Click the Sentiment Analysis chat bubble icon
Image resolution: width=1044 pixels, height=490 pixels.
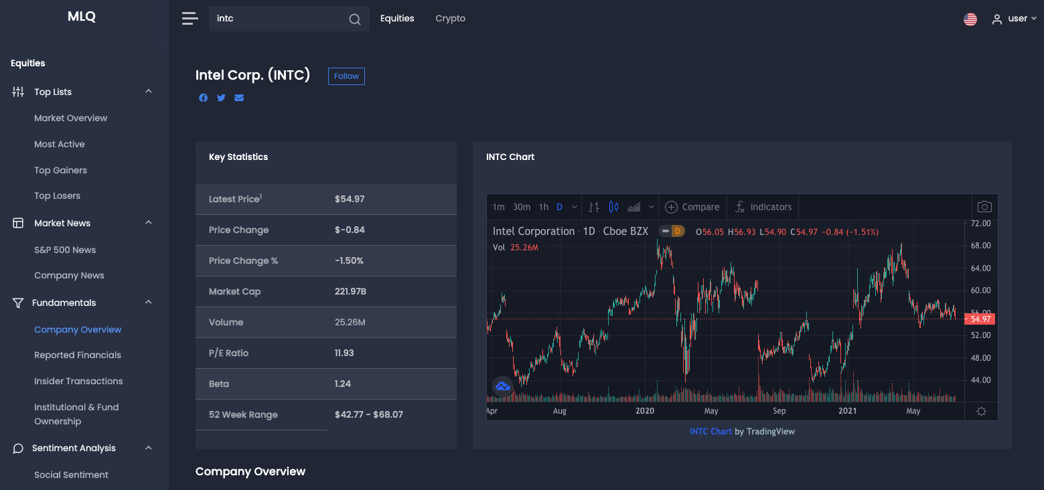[x=18, y=448]
